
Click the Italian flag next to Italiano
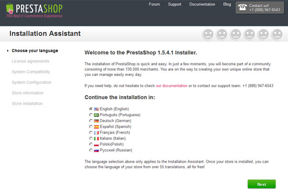click(x=96, y=139)
